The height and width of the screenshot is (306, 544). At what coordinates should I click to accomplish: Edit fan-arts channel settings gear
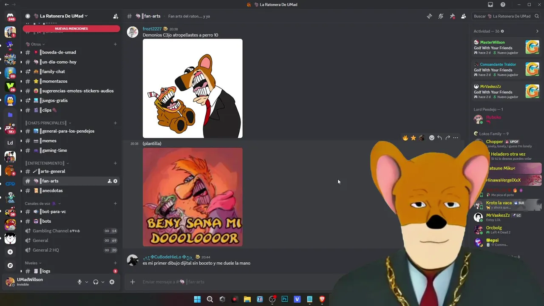pos(115,181)
